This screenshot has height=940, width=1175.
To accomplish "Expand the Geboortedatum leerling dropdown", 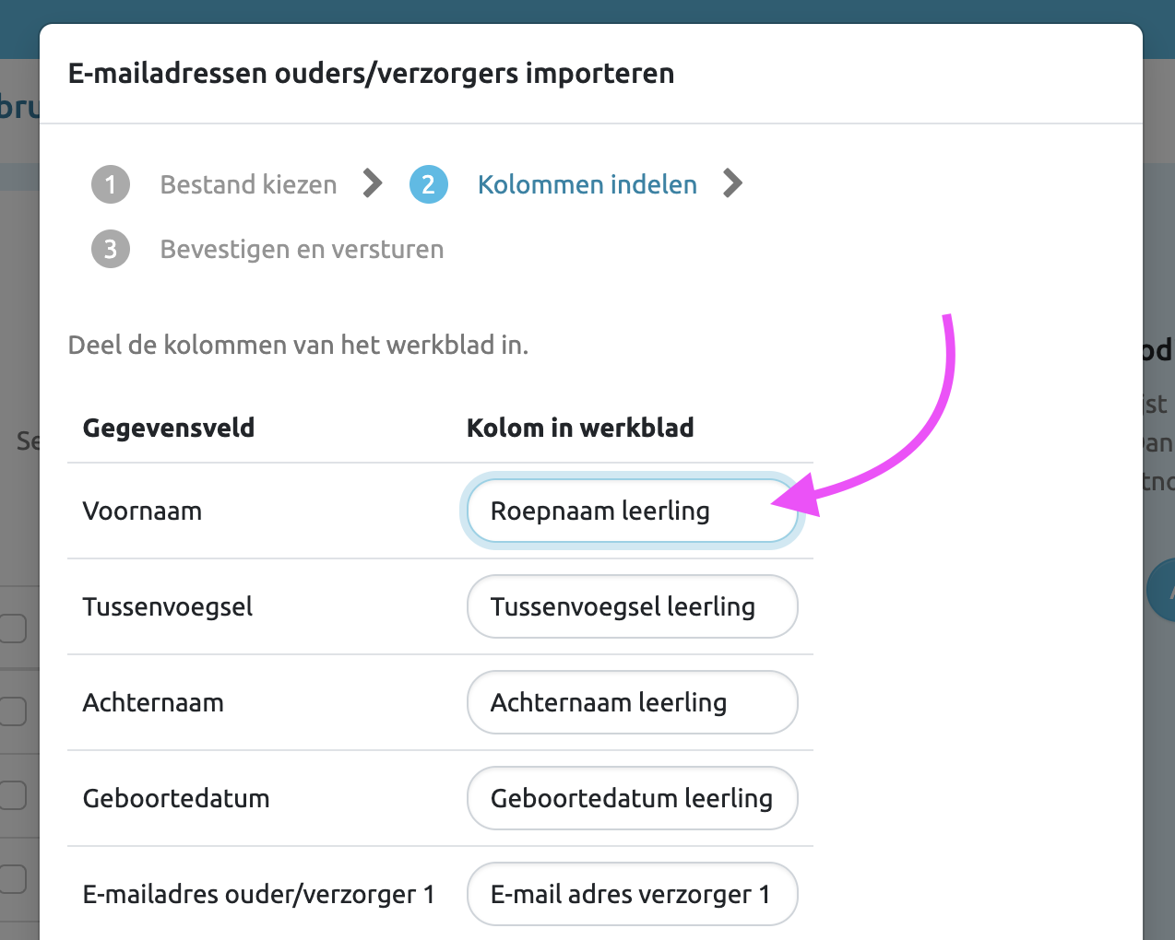I will coord(632,798).
